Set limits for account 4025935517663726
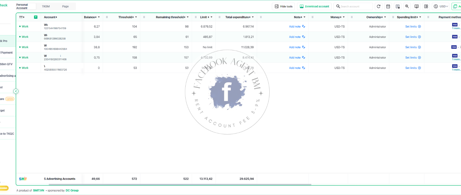The height and width of the screenshot is (195, 461). [x=413, y=68]
